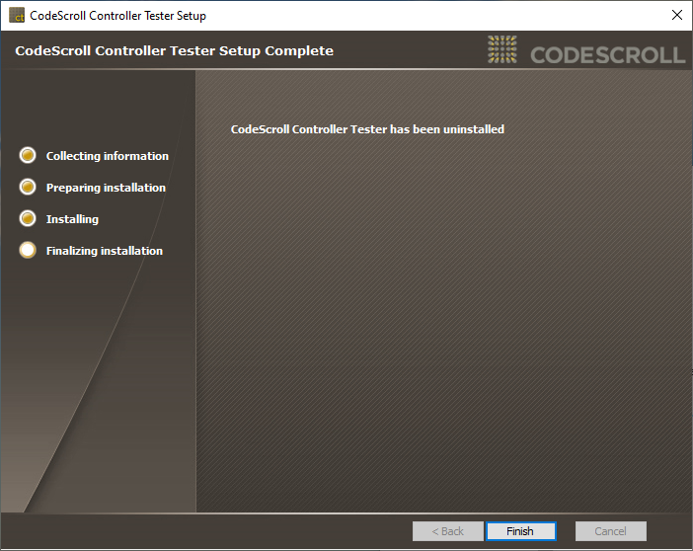The height and width of the screenshot is (551, 693).
Task: Click the Installing step bullet
Action: coord(28,218)
